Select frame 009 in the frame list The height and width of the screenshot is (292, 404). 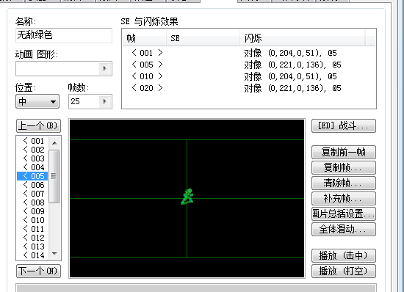tap(32, 211)
